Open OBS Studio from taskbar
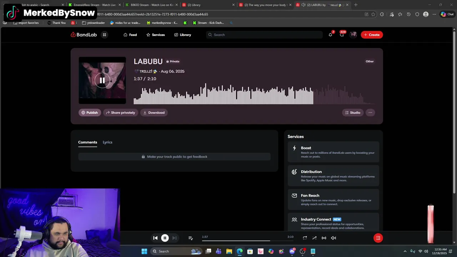Screen dimensions: 457x257 tap(302, 251)
